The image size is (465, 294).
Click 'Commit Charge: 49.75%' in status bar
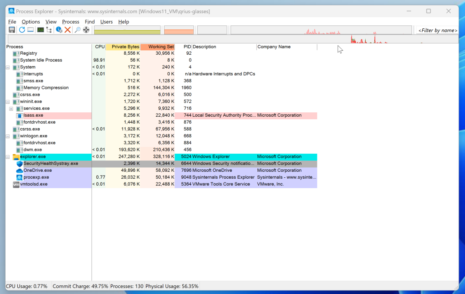click(80, 286)
